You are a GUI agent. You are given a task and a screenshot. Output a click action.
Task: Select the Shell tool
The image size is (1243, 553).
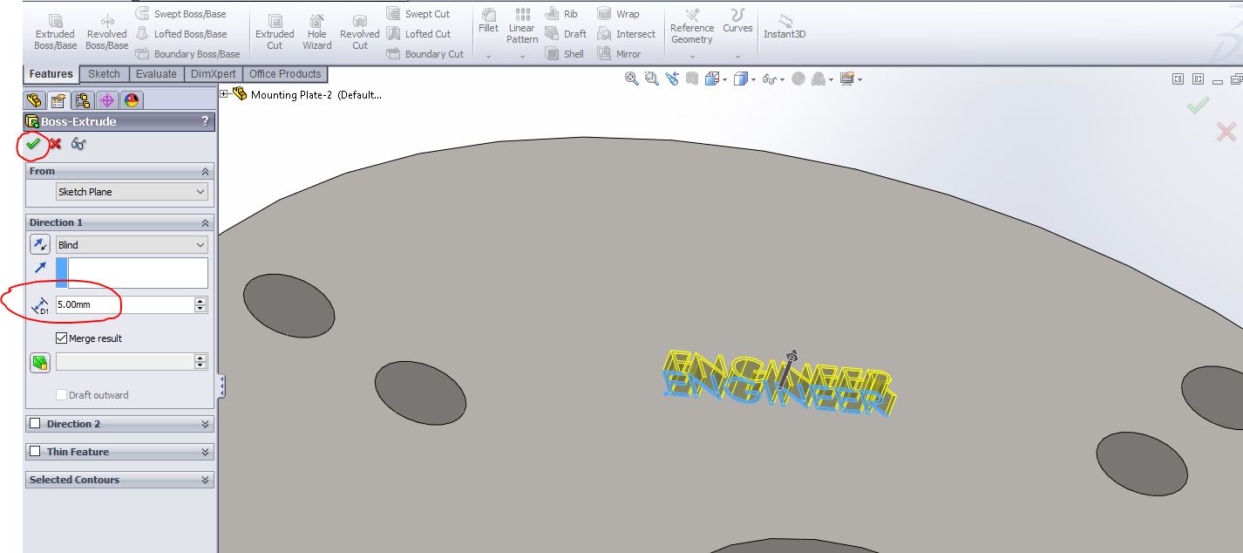(564, 54)
